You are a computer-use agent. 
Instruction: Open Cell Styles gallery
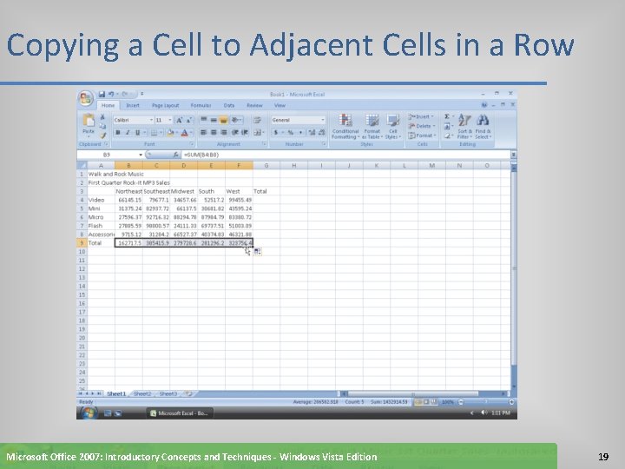pos(392,127)
